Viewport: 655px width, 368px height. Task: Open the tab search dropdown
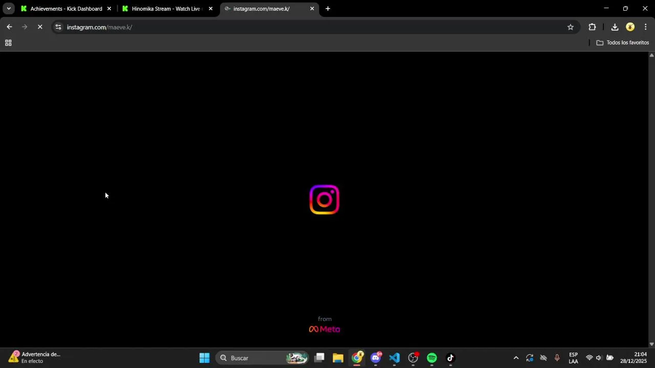pos(9,9)
